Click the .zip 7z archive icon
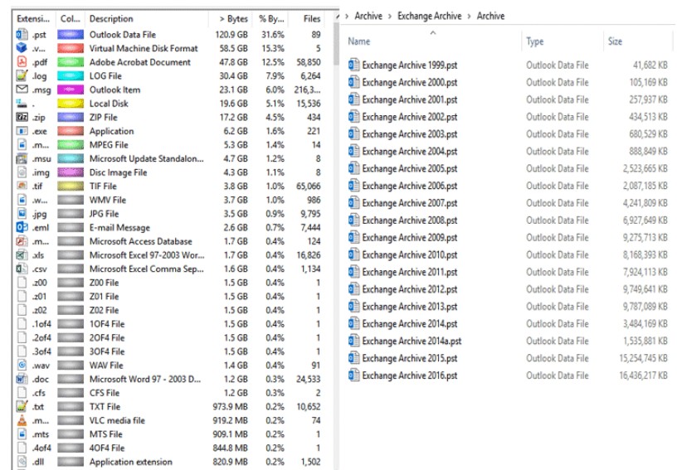Image resolution: width=682 pixels, height=470 pixels. click(22, 117)
